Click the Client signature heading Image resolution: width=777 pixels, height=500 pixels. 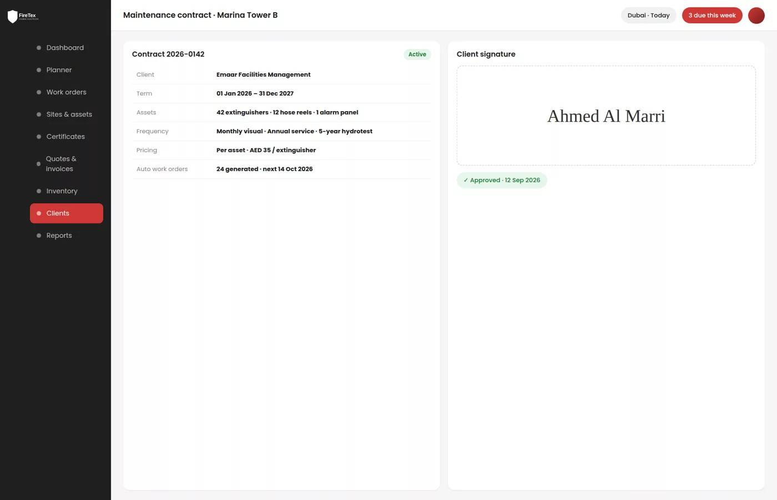[x=486, y=54]
